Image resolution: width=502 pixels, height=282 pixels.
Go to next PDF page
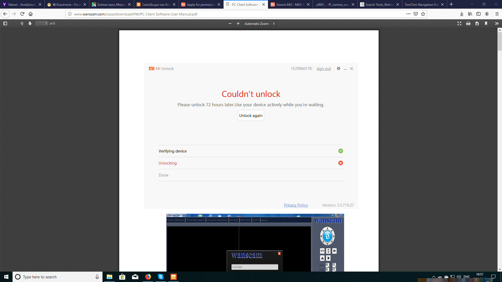[30, 23]
